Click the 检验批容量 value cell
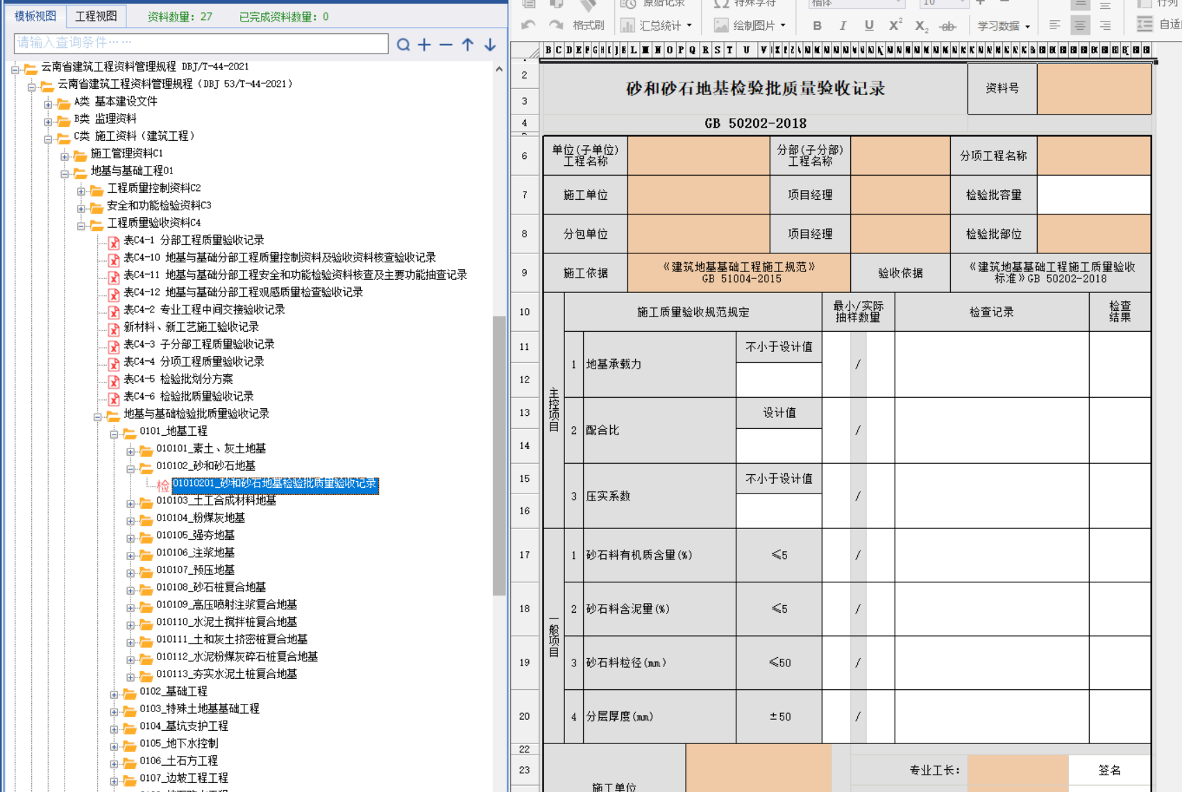The height and width of the screenshot is (792, 1182). pyautogui.click(x=1094, y=195)
